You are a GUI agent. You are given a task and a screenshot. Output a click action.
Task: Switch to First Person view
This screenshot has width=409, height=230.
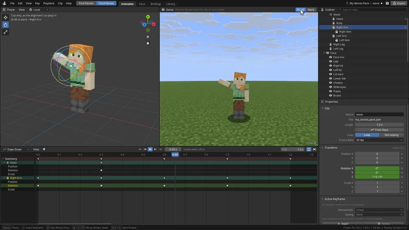click(86, 3)
